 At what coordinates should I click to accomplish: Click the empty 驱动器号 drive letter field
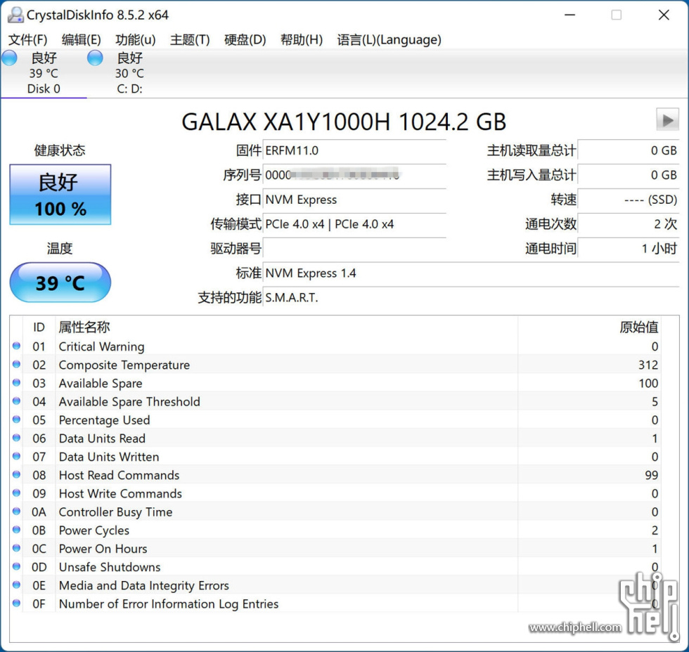354,249
